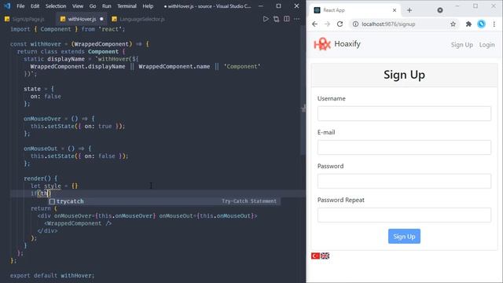Go forward in the browser

coord(327,24)
